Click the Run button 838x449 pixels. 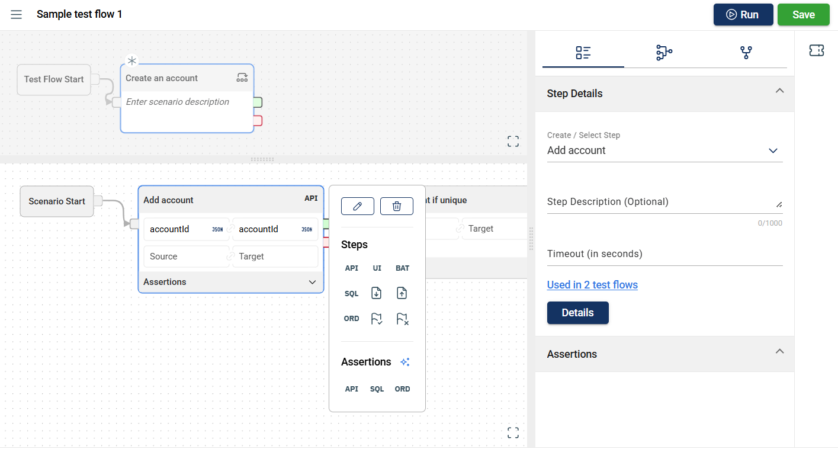pyautogui.click(x=743, y=15)
